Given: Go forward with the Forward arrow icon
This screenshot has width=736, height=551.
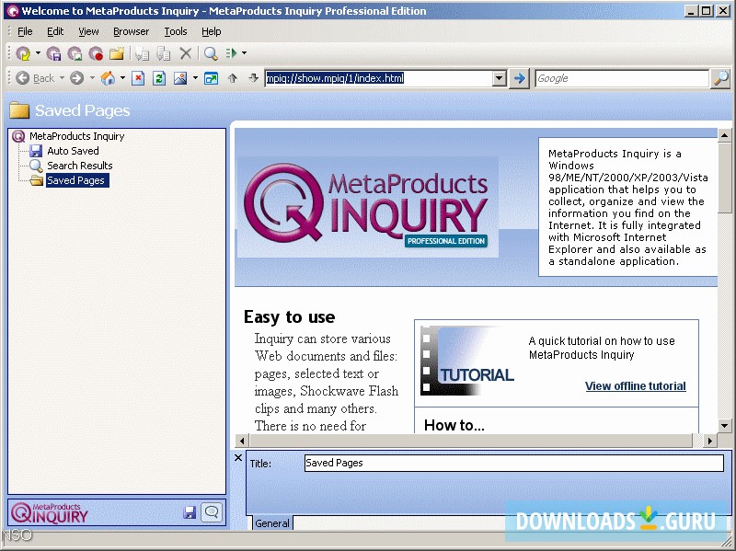Looking at the screenshot, I should coord(77,78).
